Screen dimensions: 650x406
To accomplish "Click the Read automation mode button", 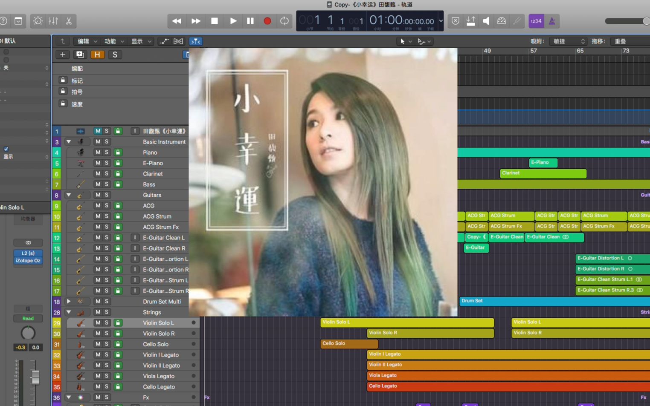I will [28, 318].
